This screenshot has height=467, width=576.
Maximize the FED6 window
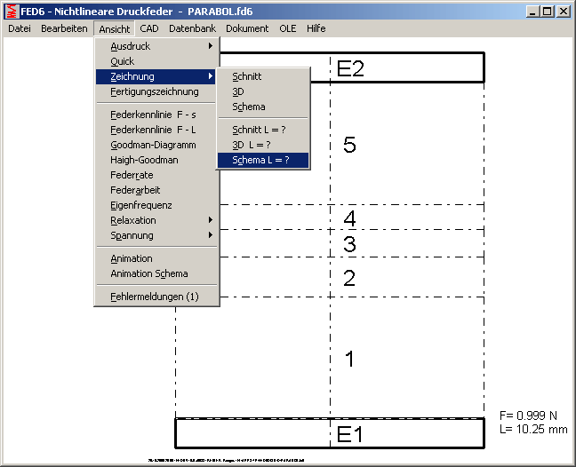pos(548,11)
